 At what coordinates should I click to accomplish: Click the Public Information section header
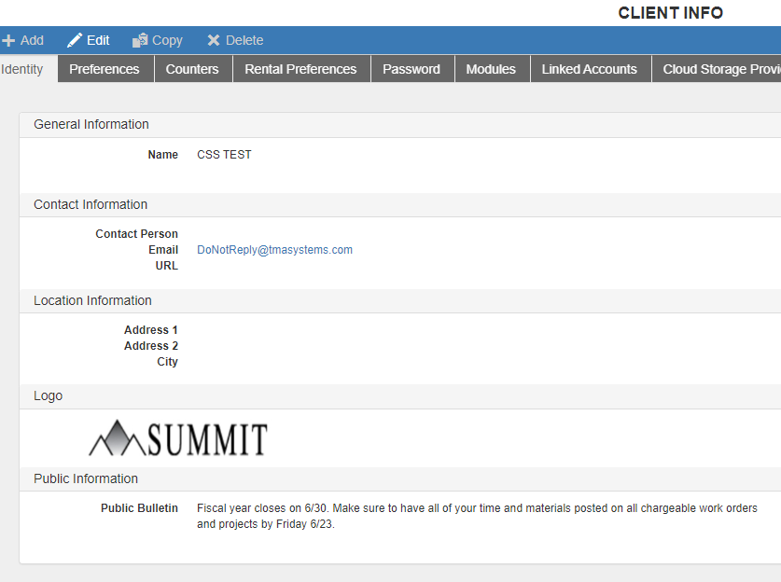[x=85, y=478]
